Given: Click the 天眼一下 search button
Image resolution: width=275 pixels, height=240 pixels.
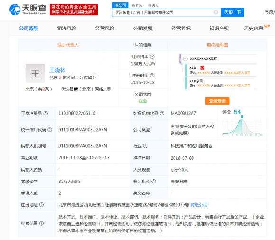Looking at the screenshot, I should 232,12.
